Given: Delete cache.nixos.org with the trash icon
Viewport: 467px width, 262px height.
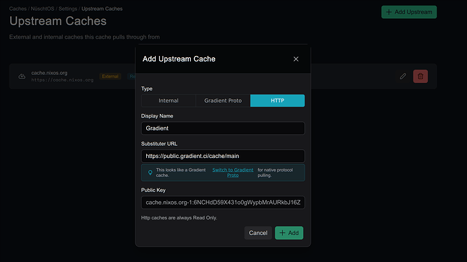Looking at the screenshot, I should (x=420, y=76).
